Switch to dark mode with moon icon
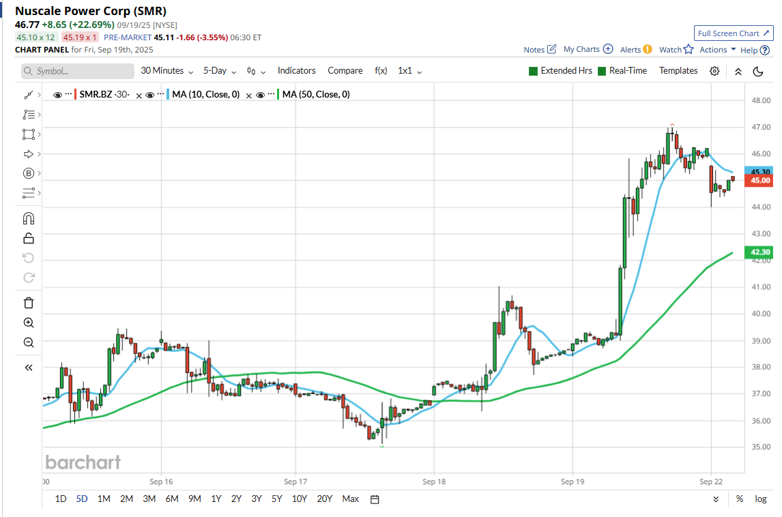The height and width of the screenshot is (517, 782). [758, 71]
